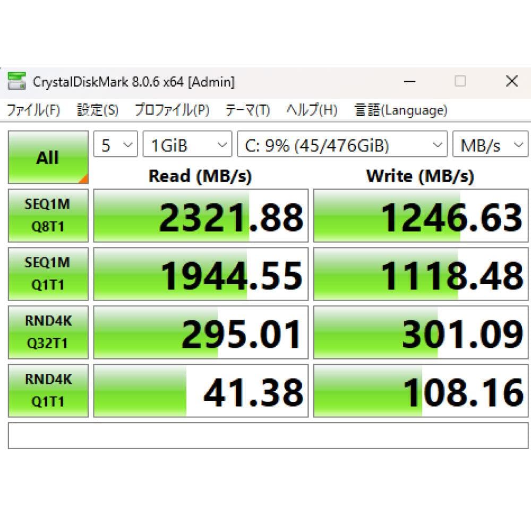
Task: Start the SEQ1M Q1T1 test
Action: (x=47, y=274)
